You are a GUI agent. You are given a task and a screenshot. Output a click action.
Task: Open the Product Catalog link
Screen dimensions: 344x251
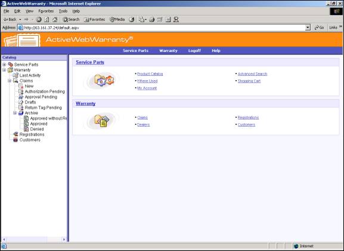tap(150, 74)
